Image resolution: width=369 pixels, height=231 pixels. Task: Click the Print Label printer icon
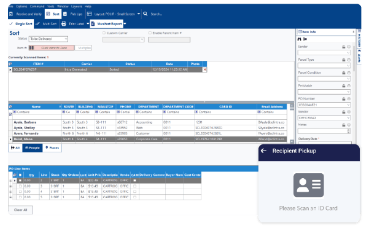point(64,24)
